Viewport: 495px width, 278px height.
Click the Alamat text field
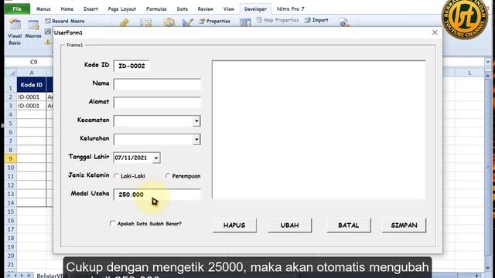click(x=157, y=103)
